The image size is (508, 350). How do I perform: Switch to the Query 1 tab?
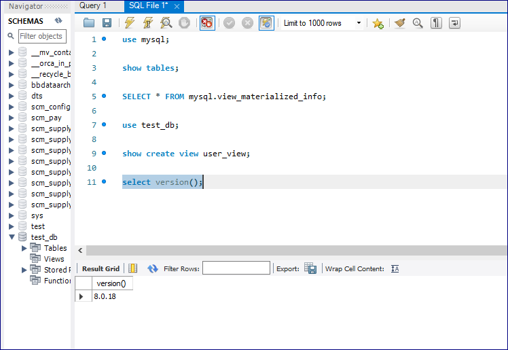coord(92,5)
